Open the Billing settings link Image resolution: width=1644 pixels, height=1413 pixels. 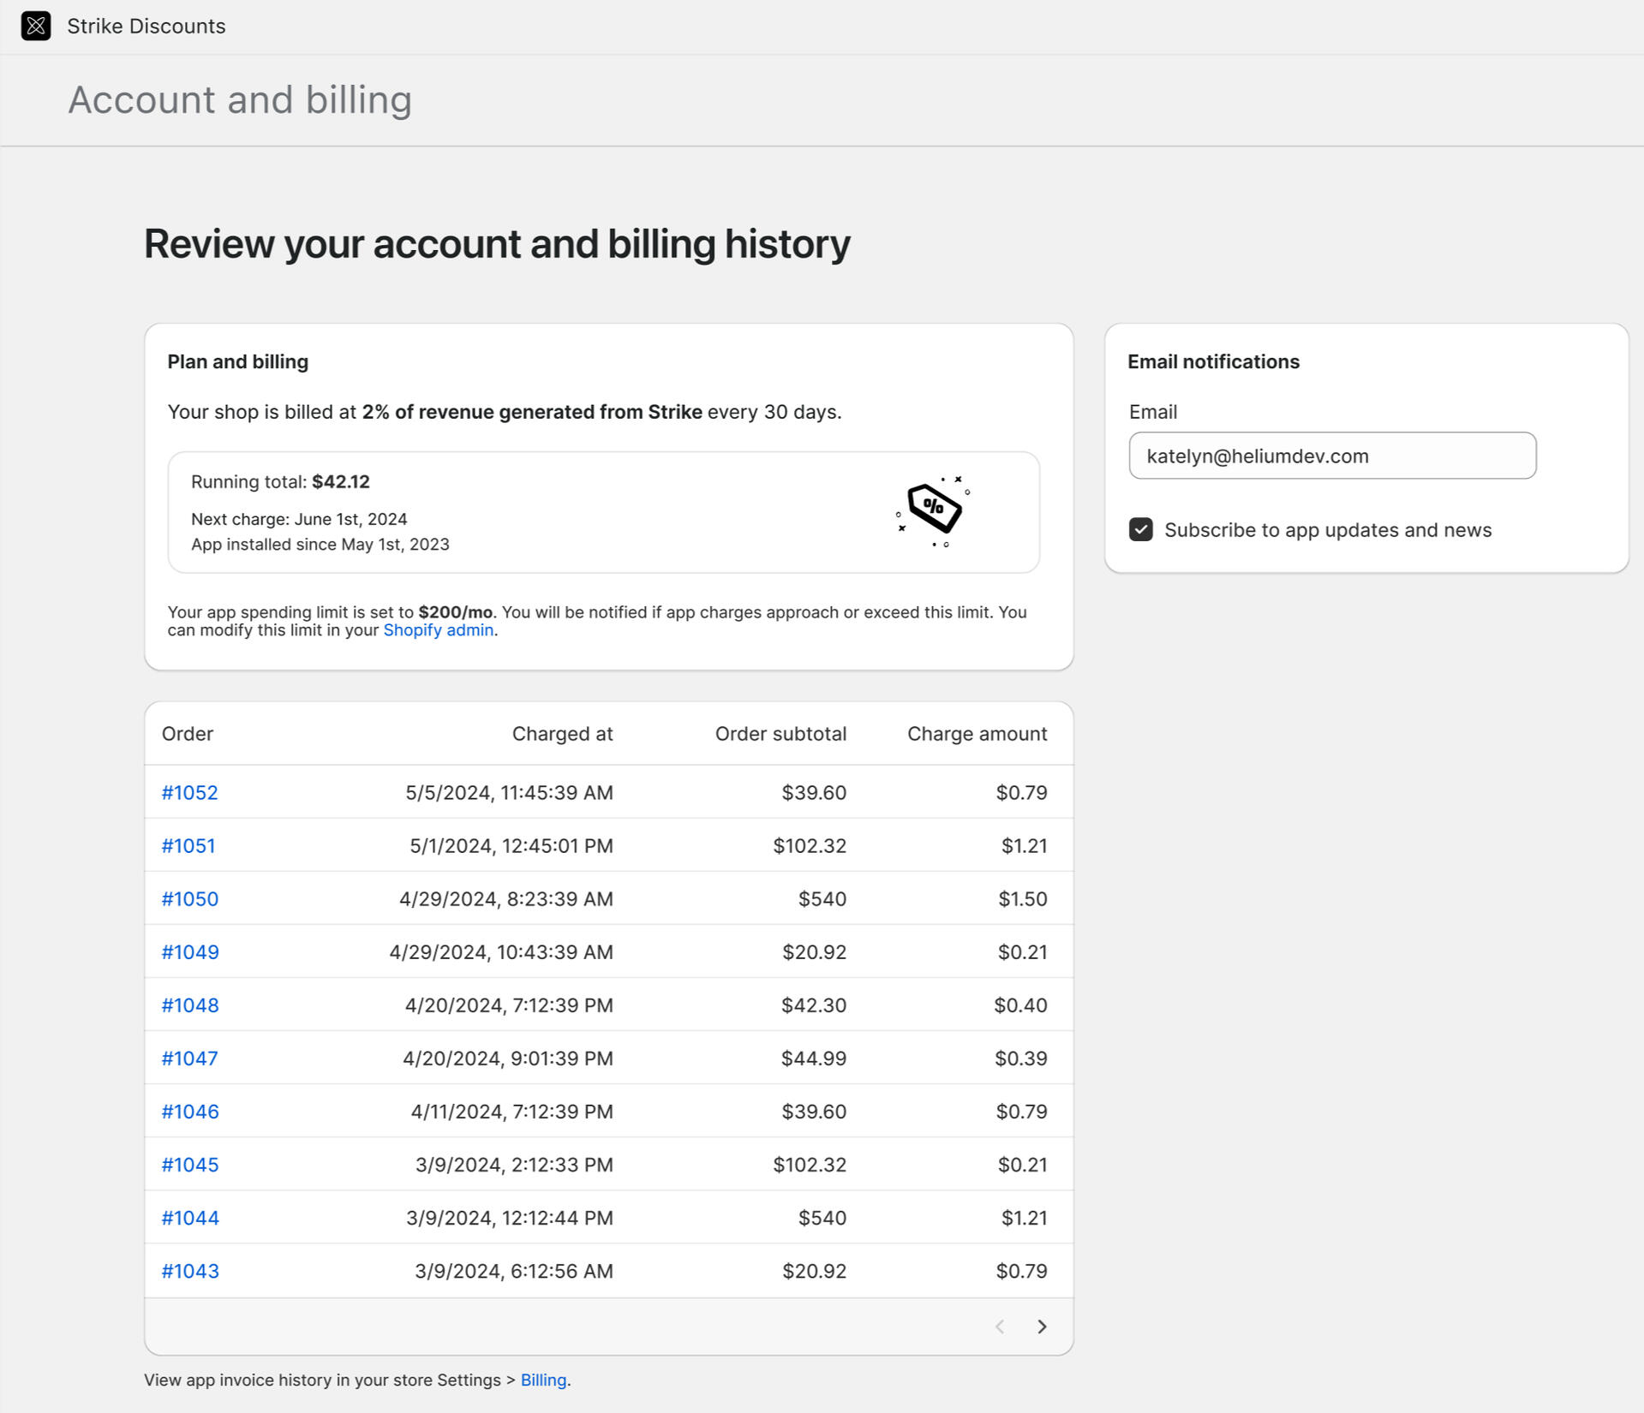[543, 1380]
